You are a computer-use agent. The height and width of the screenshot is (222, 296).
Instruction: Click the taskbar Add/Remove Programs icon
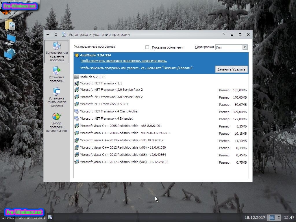[50, 217]
